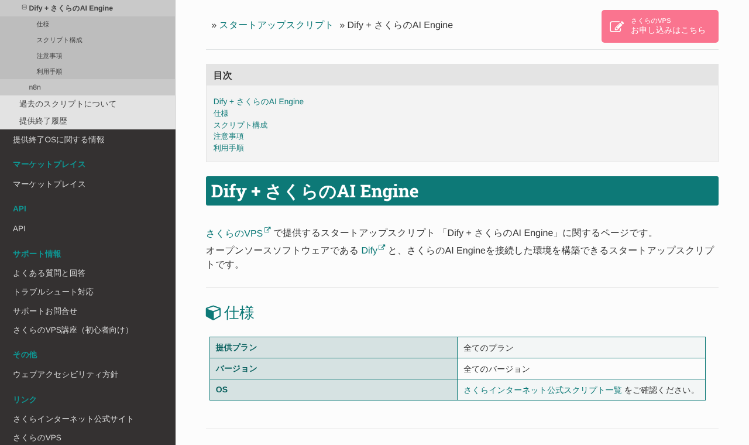Open 過去のスクリプトについて in sidebar
This screenshot has height=445, width=749.
point(88,104)
